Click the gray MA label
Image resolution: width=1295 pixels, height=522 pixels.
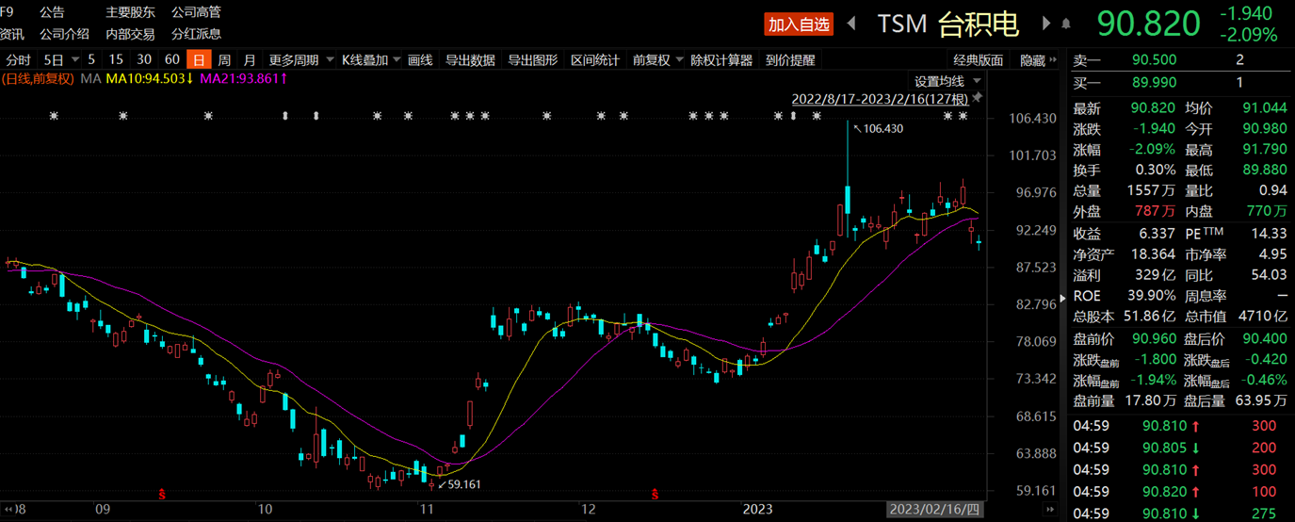90,78
